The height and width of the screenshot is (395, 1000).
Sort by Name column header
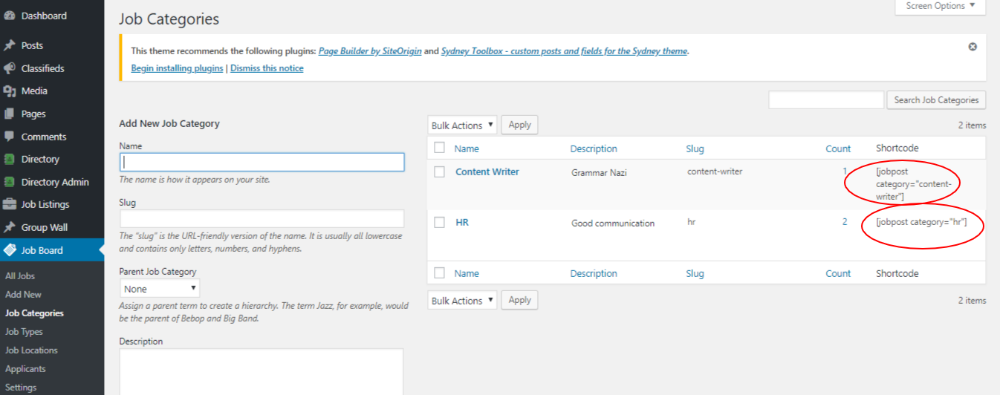[467, 148]
